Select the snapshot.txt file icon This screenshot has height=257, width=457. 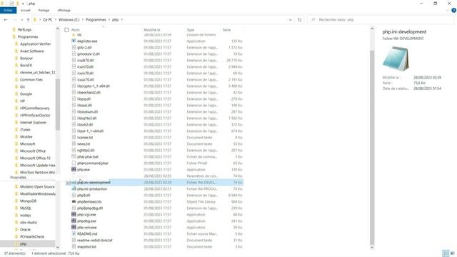tap(74, 246)
